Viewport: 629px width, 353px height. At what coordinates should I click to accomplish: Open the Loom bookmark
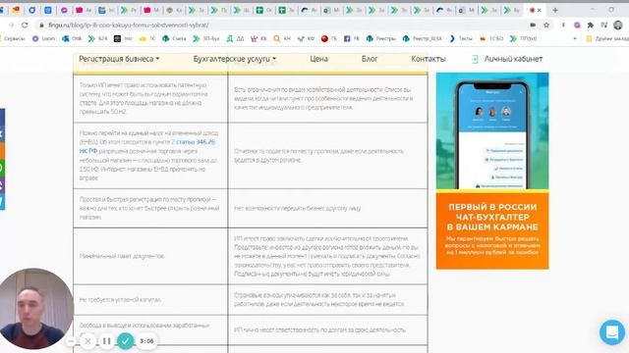click(43, 39)
